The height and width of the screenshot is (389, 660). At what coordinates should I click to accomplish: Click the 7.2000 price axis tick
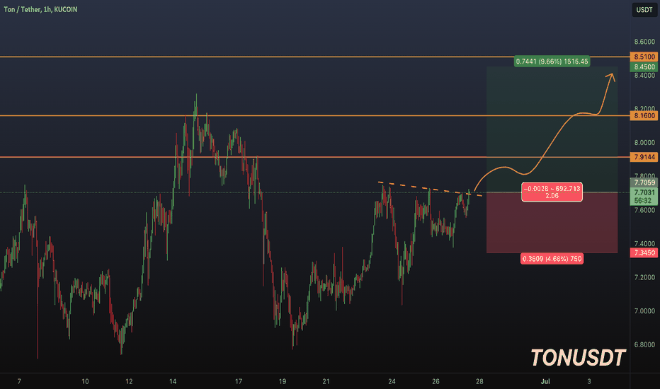point(644,277)
